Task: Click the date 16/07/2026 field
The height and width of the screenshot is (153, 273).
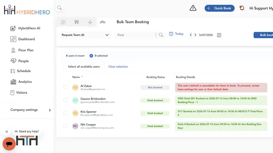Action: pyautogui.click(x=206, y=35)
